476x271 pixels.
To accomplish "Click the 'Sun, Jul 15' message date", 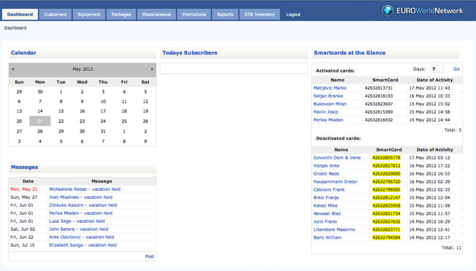I will pyautogui.click(x=23, y=245).
